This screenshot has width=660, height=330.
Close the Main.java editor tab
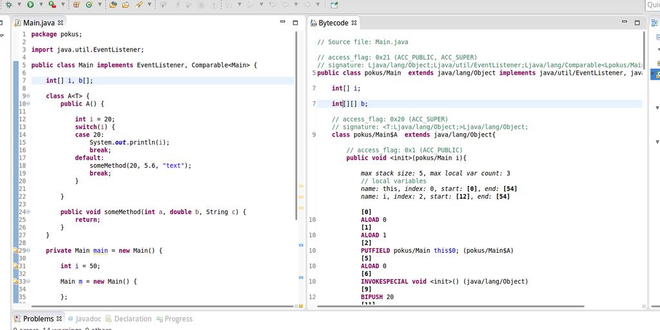coord(60,23)
